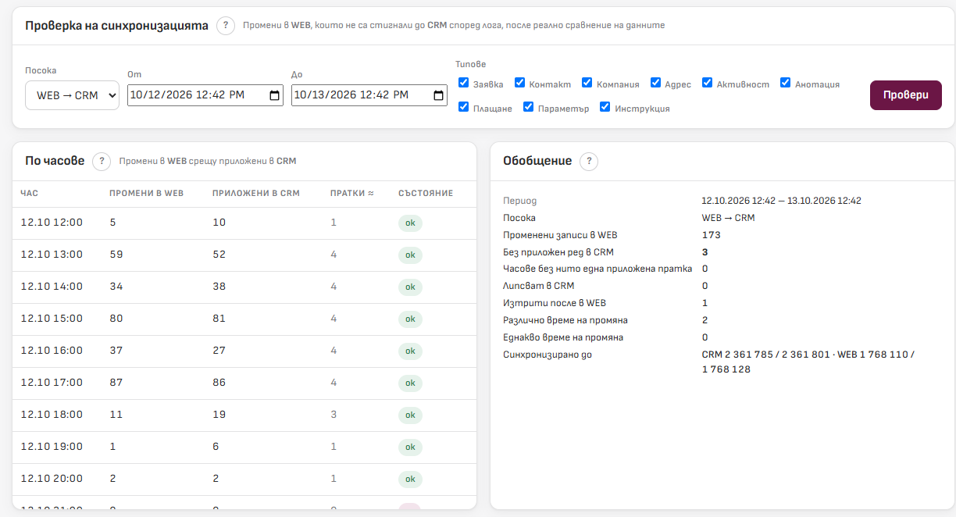This screenshot has width=956, height=517.
Task: Click the ok status badge for 12.10 17:00
Action: click(410, 383)
